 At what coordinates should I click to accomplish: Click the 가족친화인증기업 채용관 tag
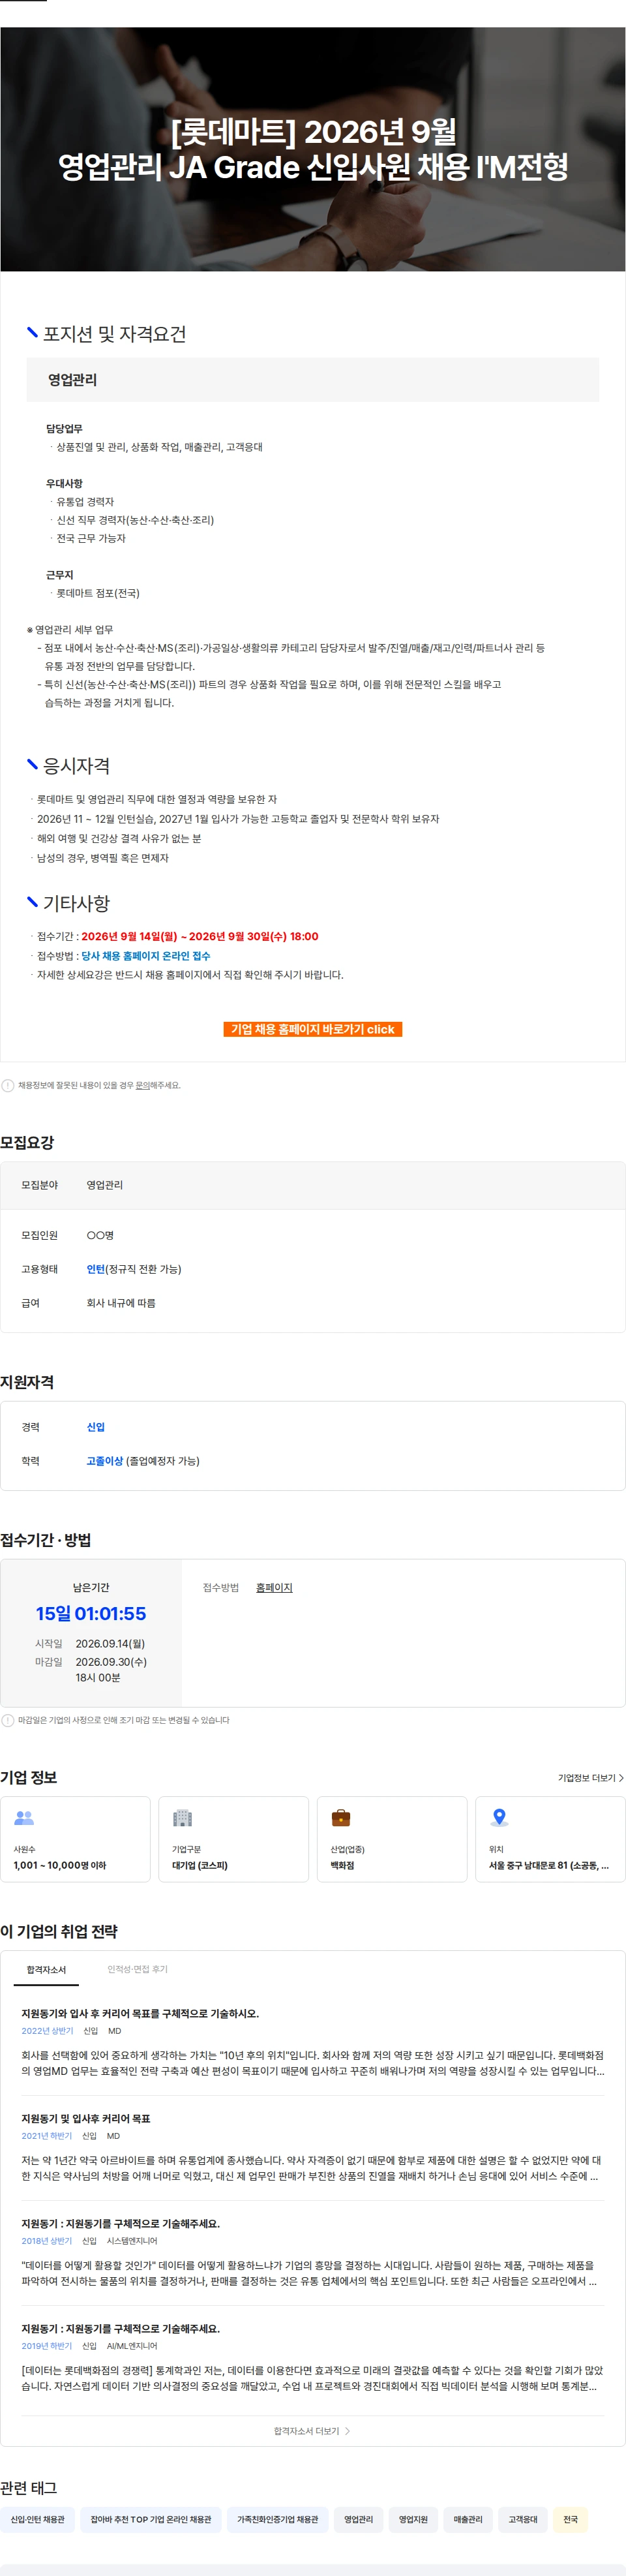click(278, 2519)
